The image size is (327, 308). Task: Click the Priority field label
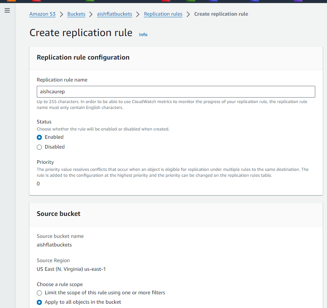click(x=45, y=162)
